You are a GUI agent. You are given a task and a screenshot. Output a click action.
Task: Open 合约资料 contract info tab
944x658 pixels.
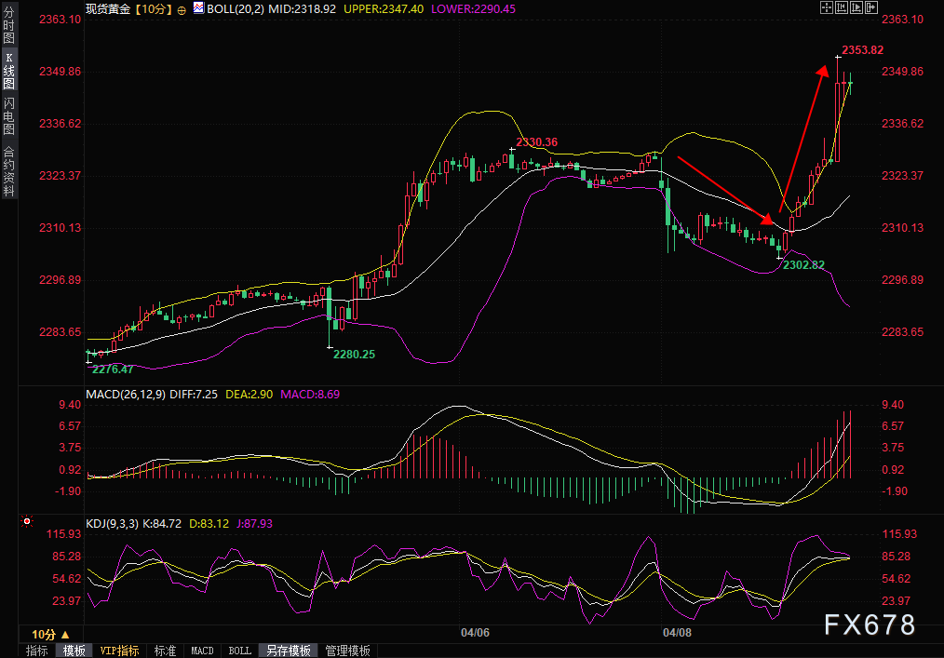8,171
